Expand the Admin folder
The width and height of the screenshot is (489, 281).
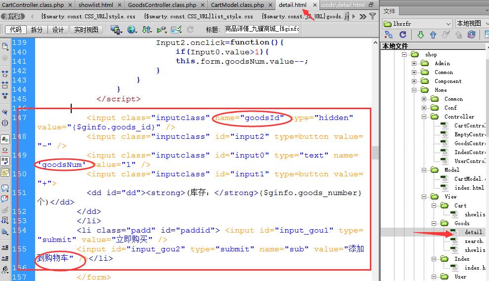[414, 63]
